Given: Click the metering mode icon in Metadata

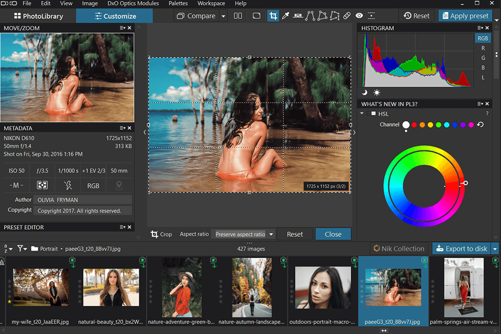Looking at the screenshot, I should (x=42, y=185).
